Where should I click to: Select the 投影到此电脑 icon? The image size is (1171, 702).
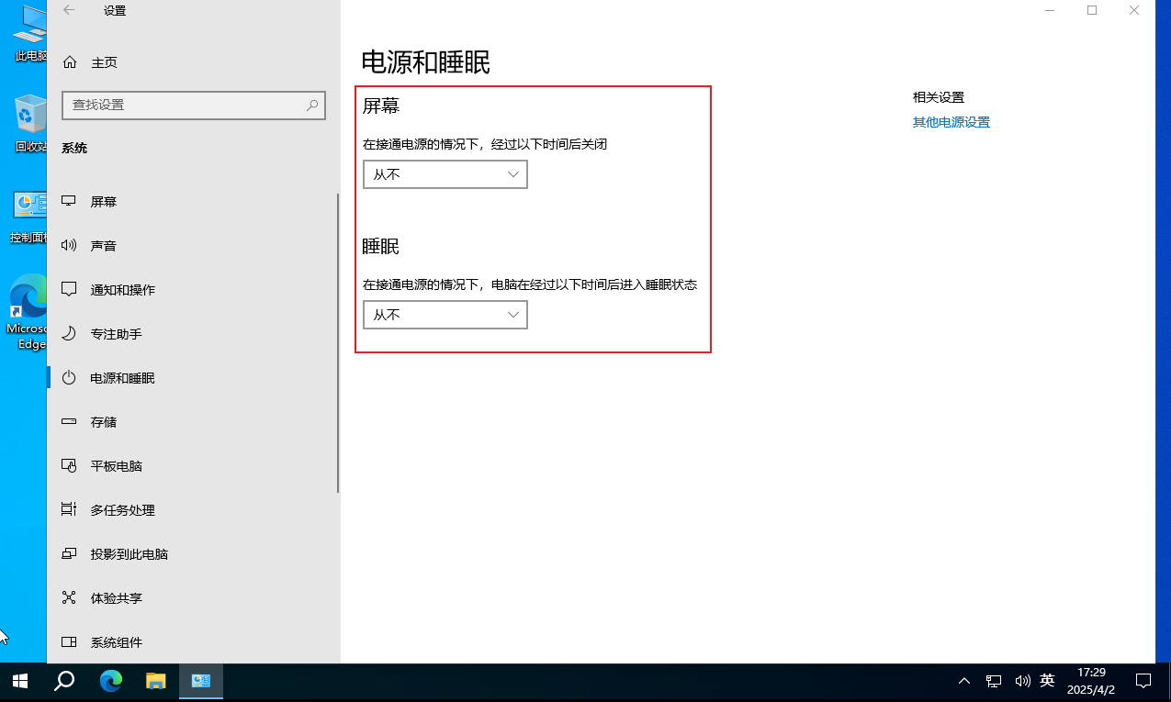(69, 553)
